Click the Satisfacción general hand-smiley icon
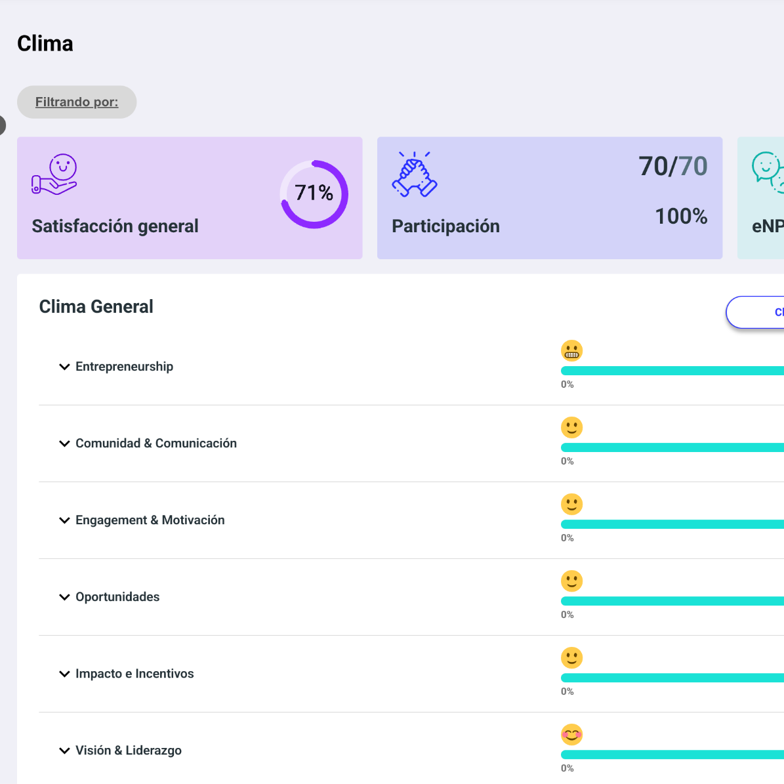 coord(54,175)
